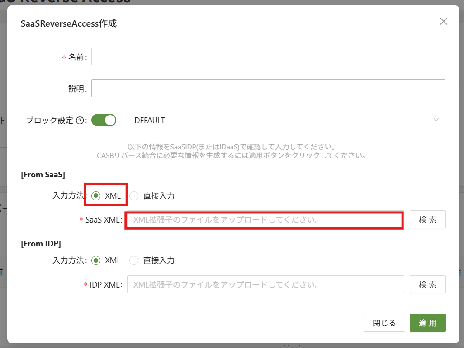Apply settings with the green 適用 button

[x=427, y=323]
